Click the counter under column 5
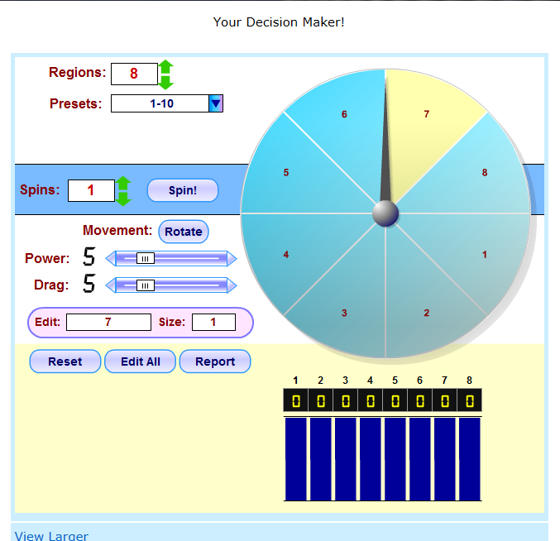This screenshot has width=560, height=541. click(x=395, y=400)
